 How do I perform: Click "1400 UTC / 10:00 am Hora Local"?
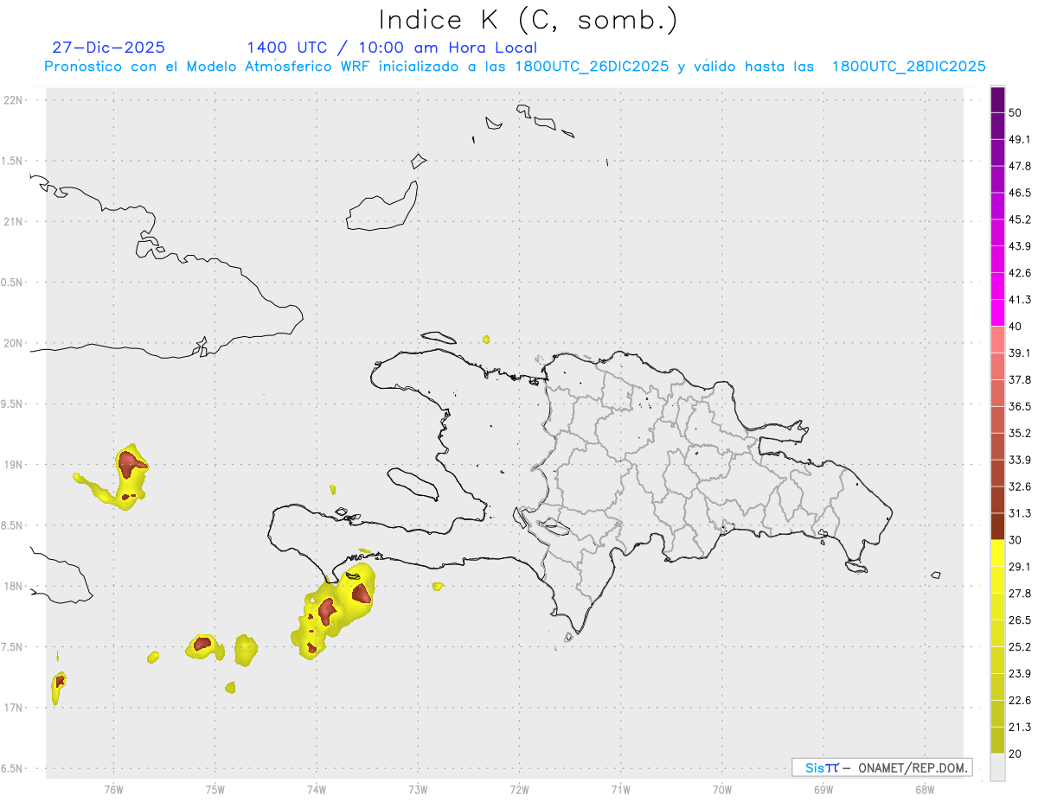tap(392, 48)
